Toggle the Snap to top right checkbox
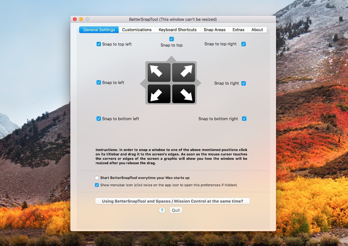The height and width of the screenshot is (246, 348). [x=244, y=44]
